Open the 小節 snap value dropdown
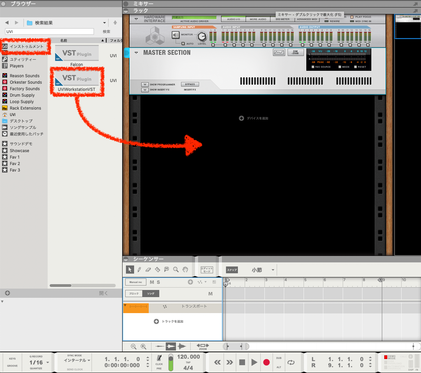This screenshot has width=421, height=373. pos(273,270)
